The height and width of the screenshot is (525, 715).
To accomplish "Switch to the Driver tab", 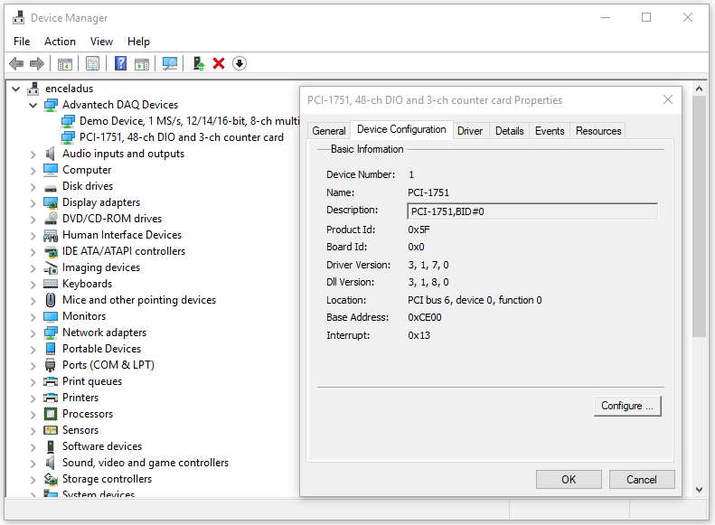I will click(470, 131).
